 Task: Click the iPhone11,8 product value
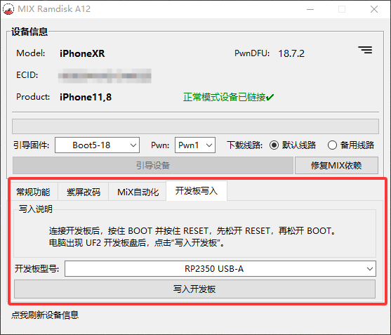click(x=86, y=97)
